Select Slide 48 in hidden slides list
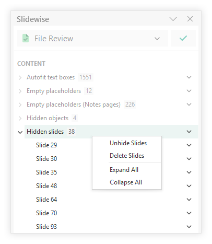 tap(46, 186)
